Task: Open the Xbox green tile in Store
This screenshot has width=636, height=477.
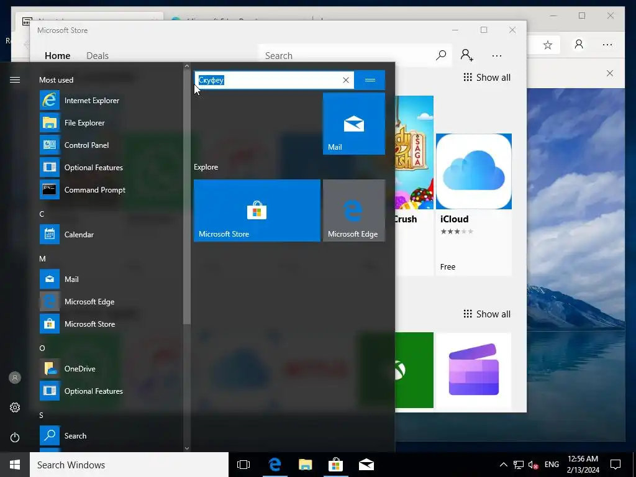Action: [x=414, y=370]
